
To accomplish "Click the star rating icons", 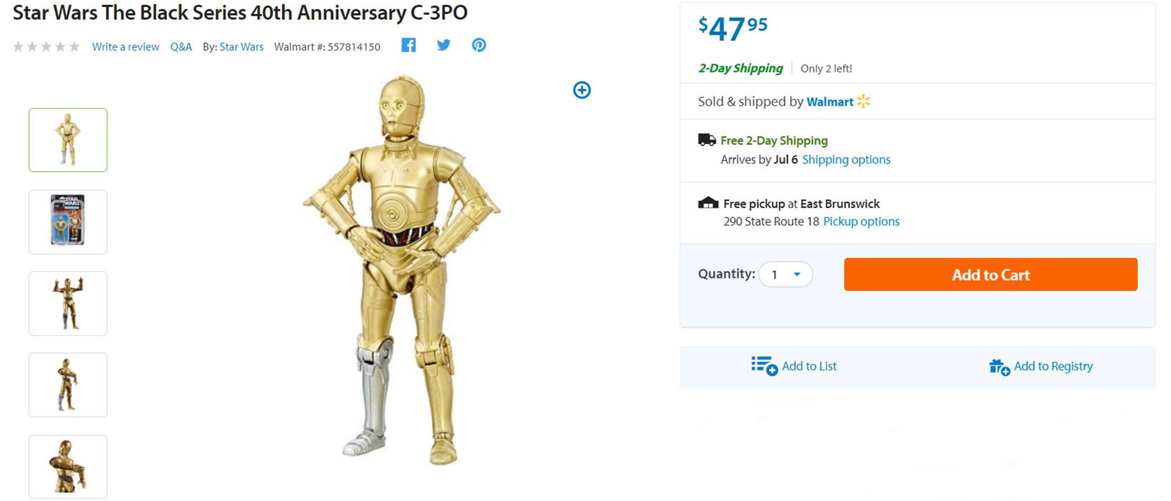I will [46, 47].
